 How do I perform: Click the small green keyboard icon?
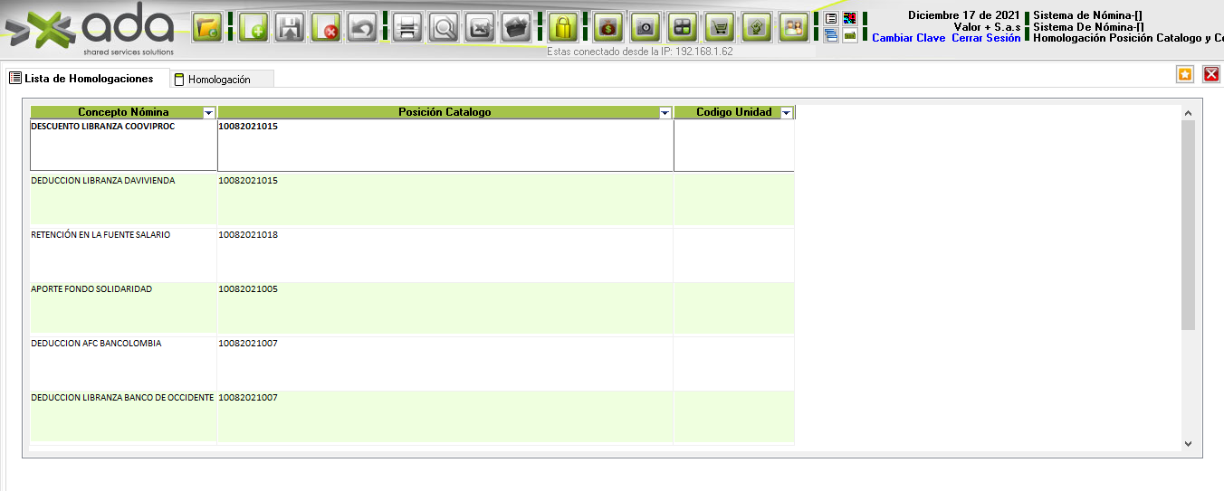(850, 36)
